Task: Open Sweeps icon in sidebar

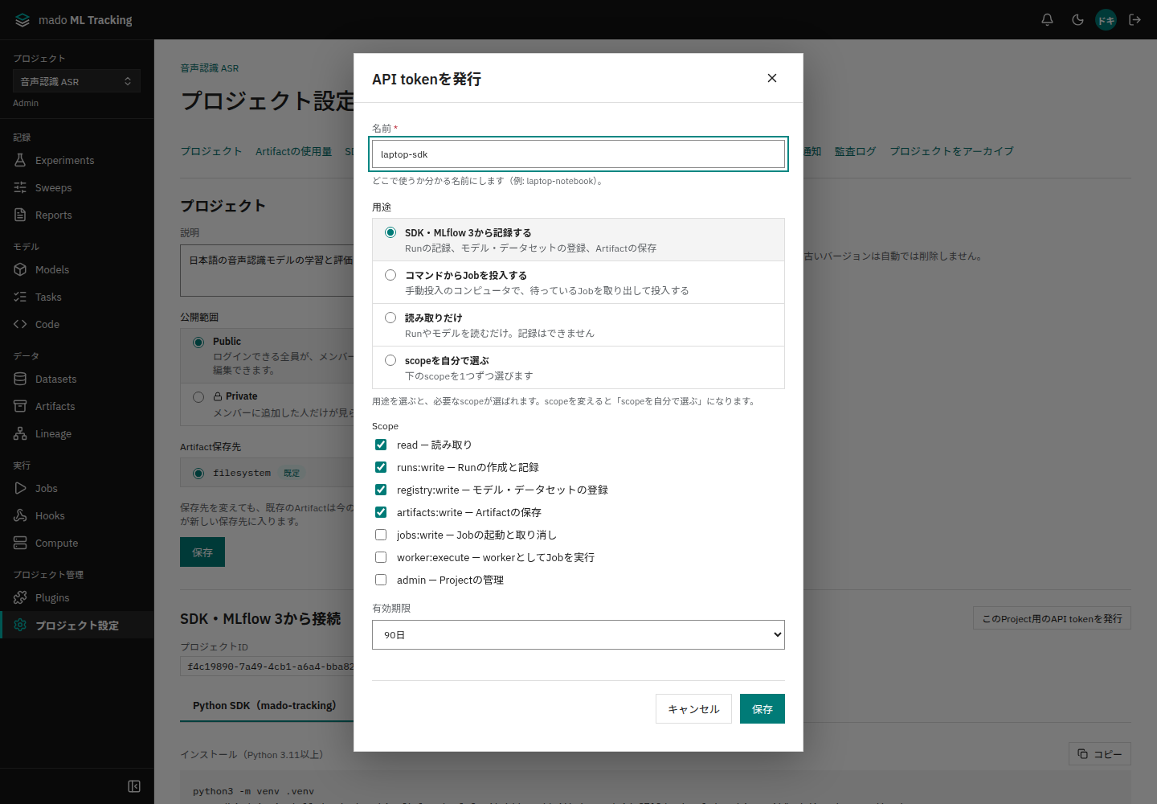Action: point(20,187)
